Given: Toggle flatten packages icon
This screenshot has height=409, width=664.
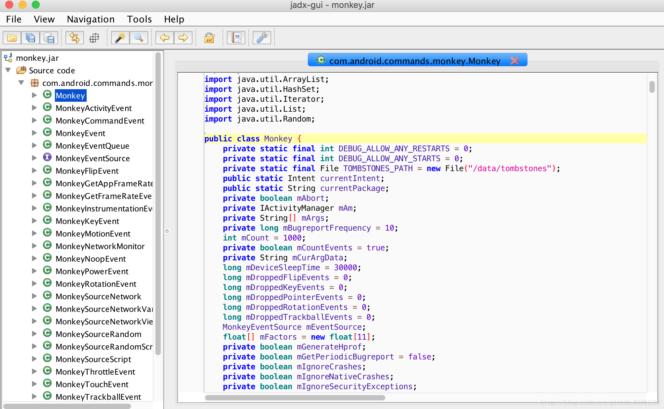Looking at the screenshot, I should click(94, 38).
